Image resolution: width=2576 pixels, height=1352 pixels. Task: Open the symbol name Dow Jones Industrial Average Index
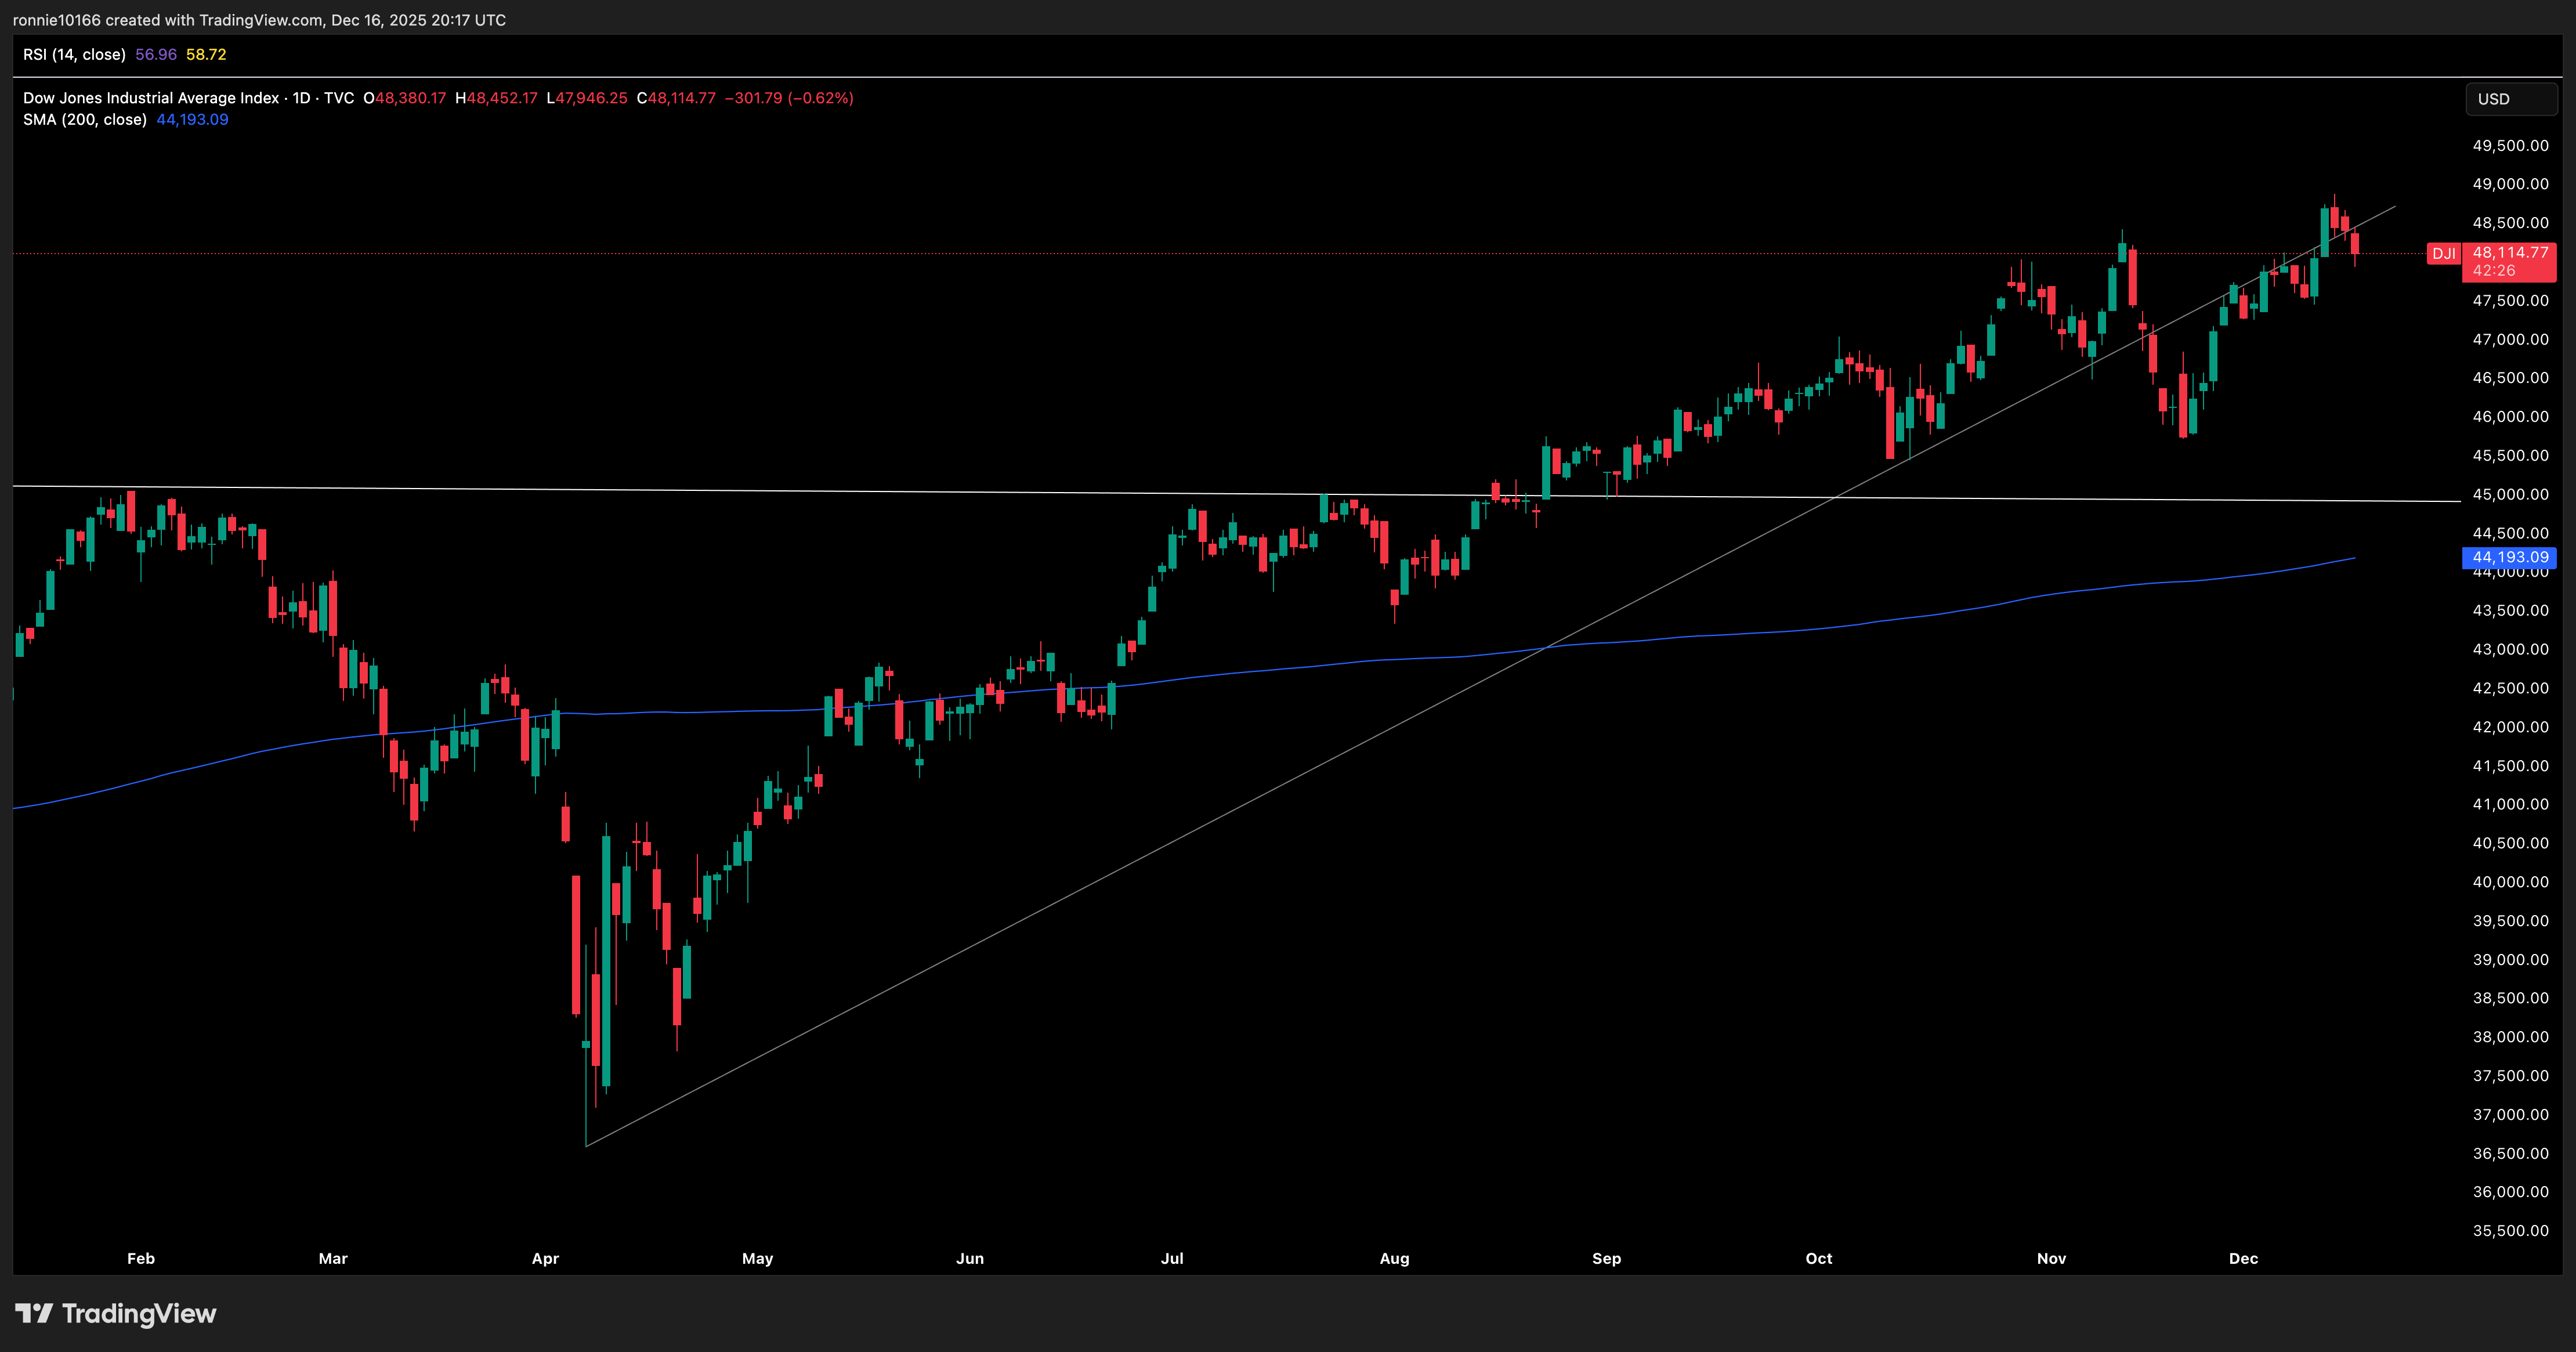(150, 98)
